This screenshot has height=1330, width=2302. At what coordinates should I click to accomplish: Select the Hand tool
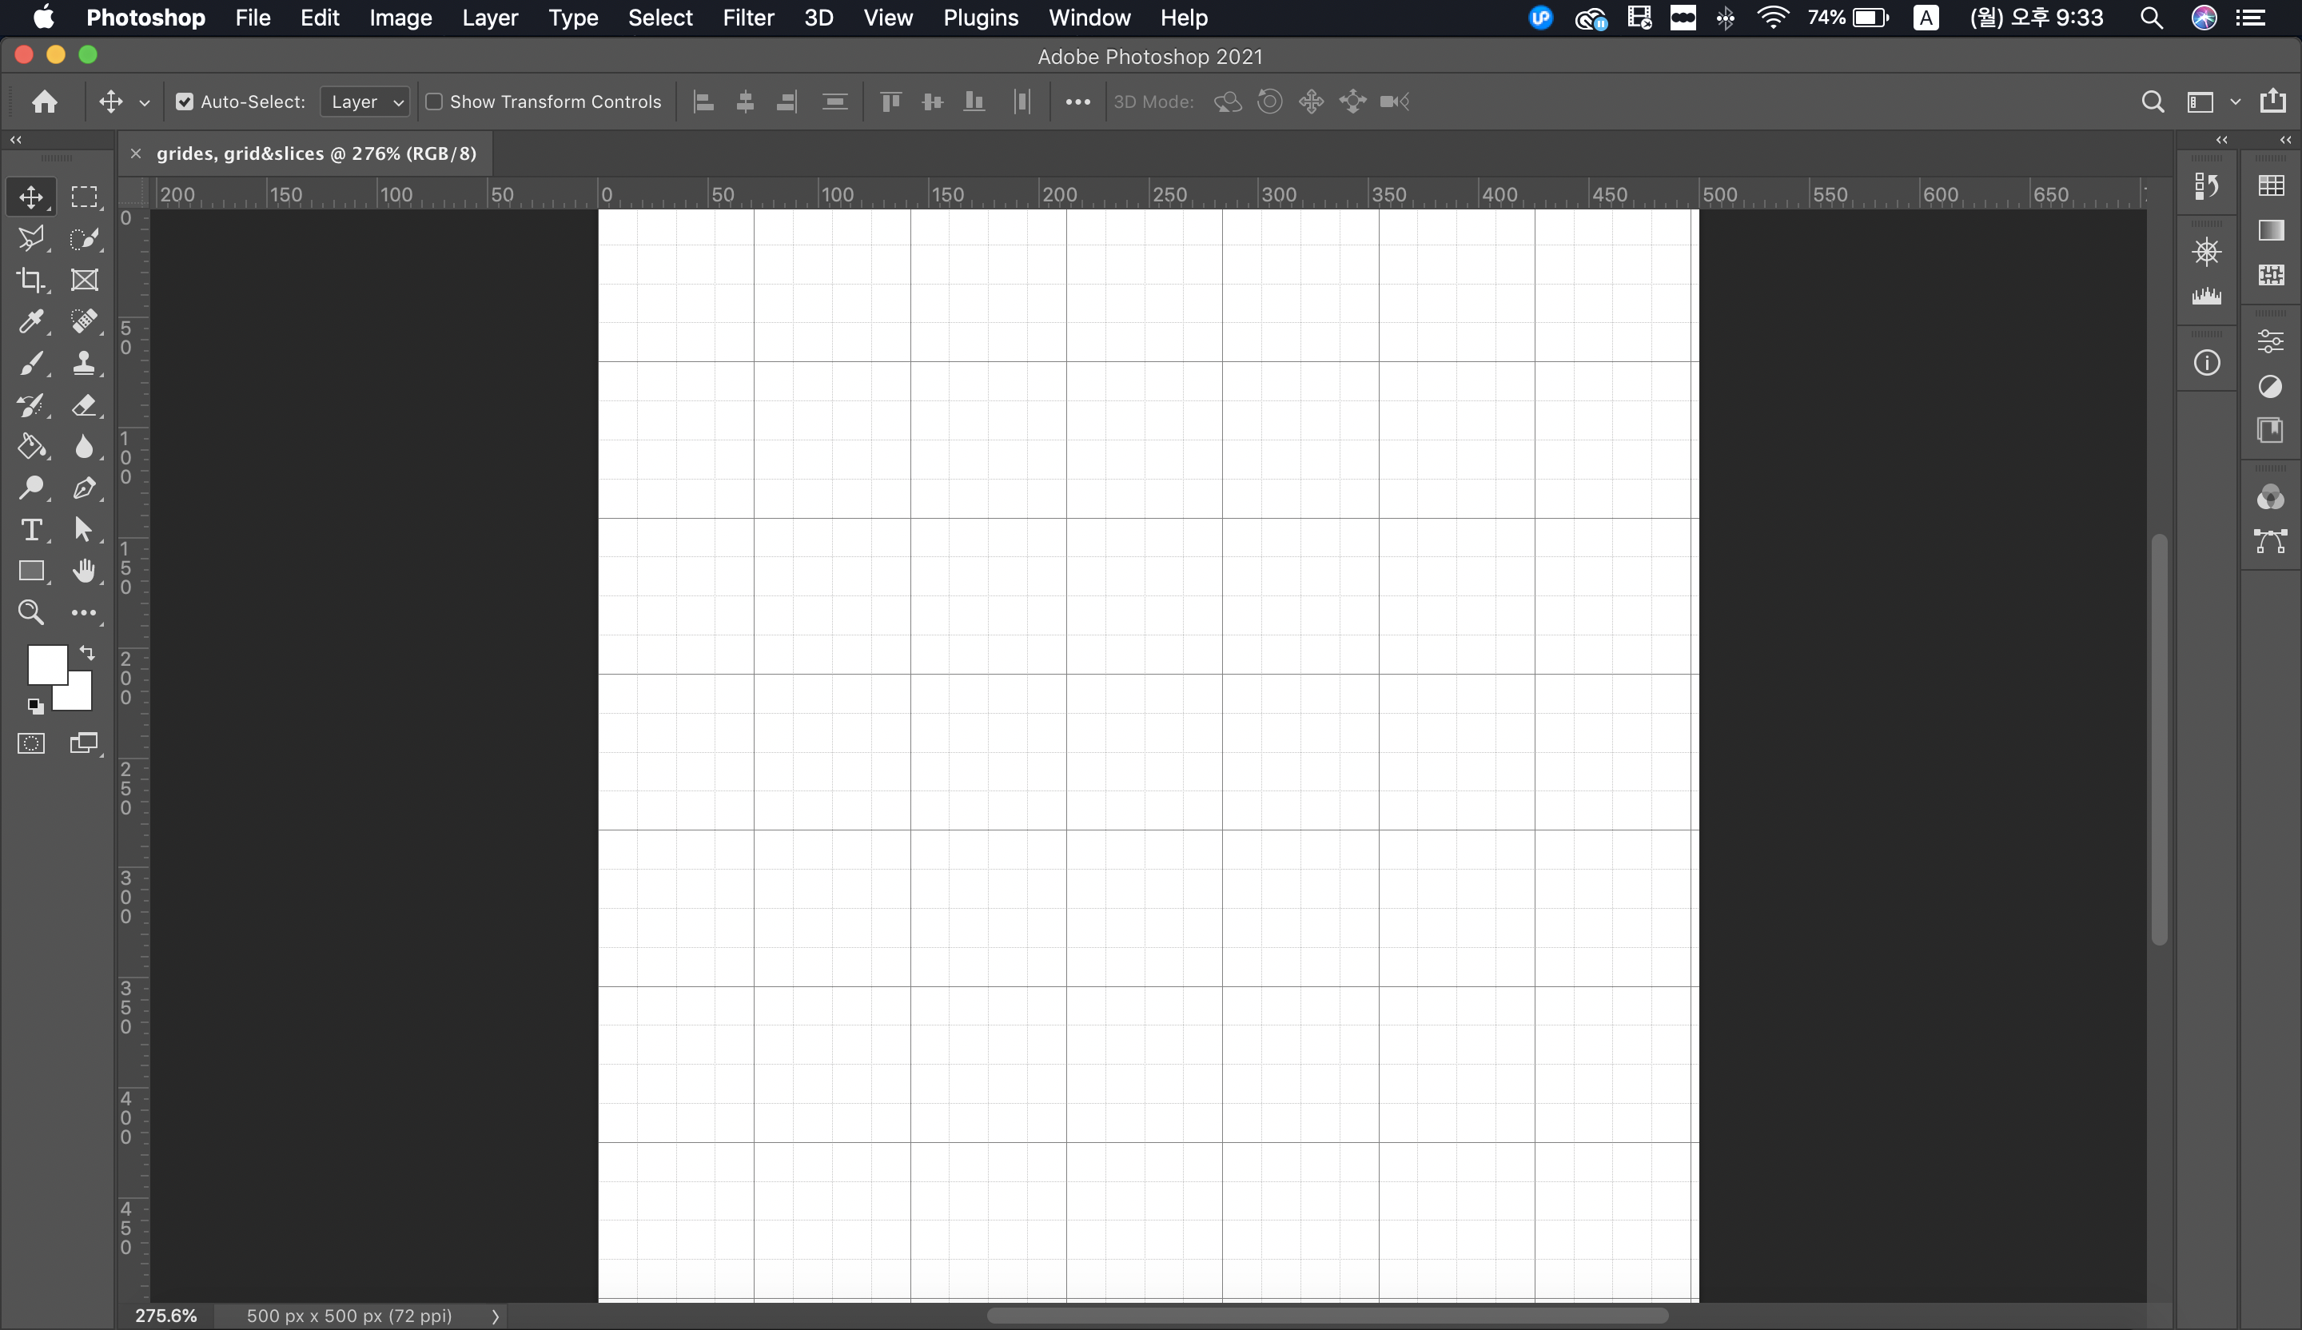(84, 571)
